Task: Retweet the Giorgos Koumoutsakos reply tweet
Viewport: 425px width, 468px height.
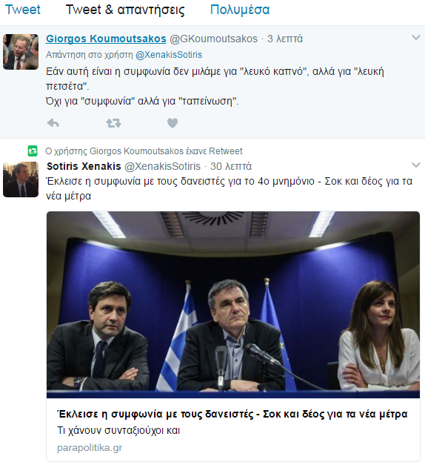Action: tap(113, 123)
